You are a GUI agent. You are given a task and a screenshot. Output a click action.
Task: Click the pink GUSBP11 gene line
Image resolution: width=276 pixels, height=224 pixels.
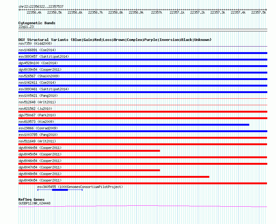point(143,206)
